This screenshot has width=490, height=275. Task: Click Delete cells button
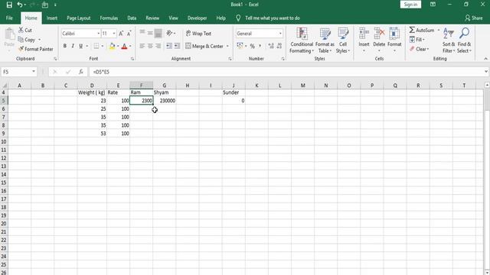(379, 40)
